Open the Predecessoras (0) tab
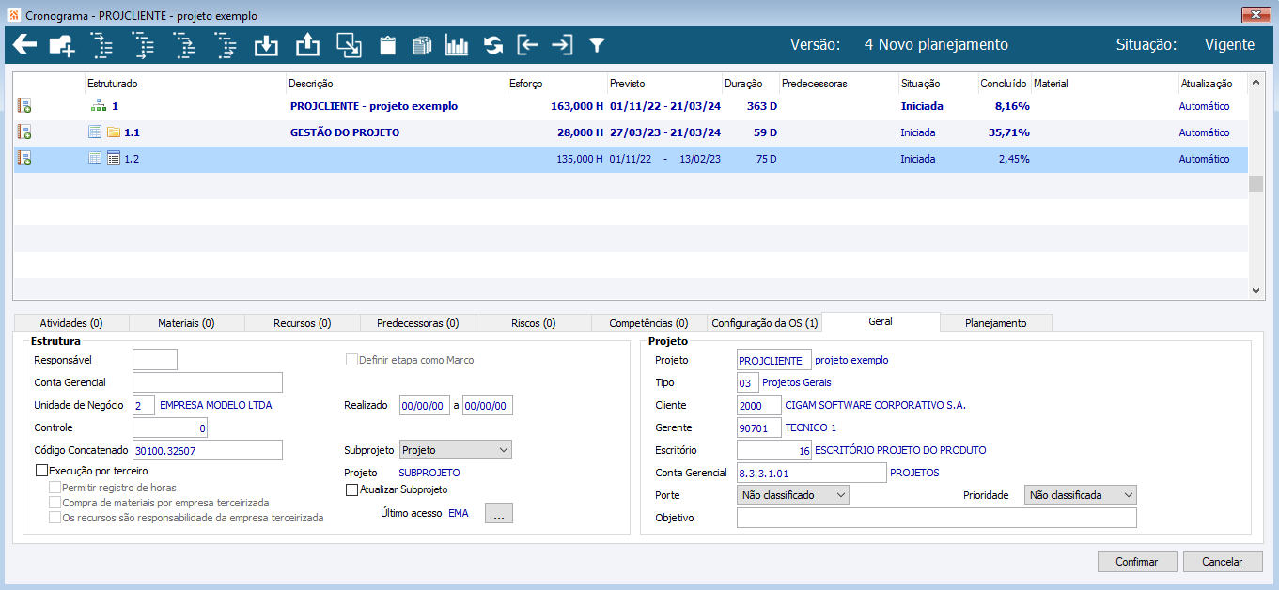The width and height of the screenshot is (1279, 590). click(x=417, y=323)
